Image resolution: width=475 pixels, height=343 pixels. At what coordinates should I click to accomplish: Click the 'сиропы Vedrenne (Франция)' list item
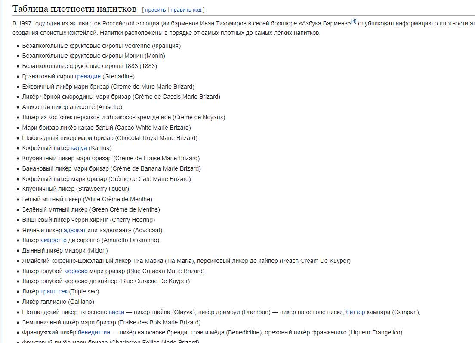[101, 46]
